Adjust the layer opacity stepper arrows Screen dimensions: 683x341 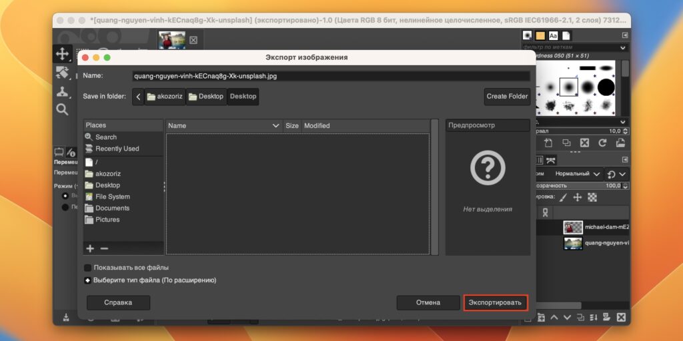[626, 186]
